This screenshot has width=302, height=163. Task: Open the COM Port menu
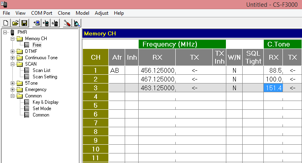41,13
